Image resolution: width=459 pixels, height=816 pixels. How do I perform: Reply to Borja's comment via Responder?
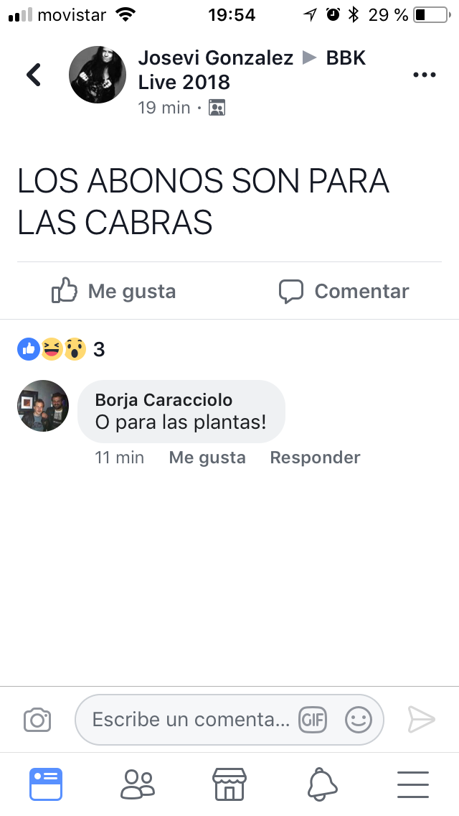pos(315,458)
